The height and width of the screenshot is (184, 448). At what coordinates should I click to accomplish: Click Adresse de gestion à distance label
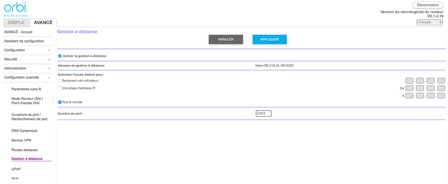82,66
